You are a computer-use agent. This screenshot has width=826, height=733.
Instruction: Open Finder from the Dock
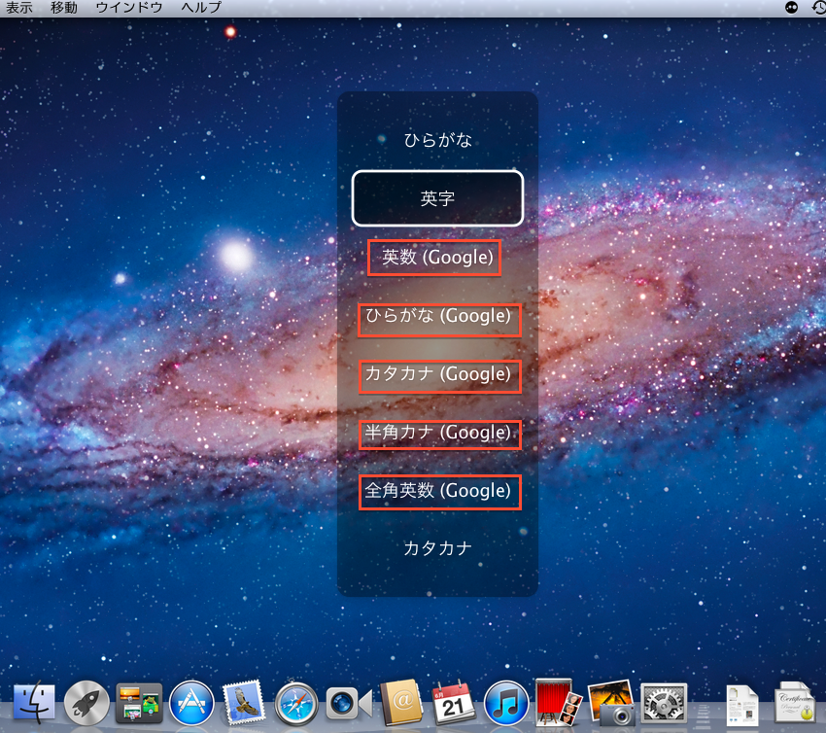[34, 703]
